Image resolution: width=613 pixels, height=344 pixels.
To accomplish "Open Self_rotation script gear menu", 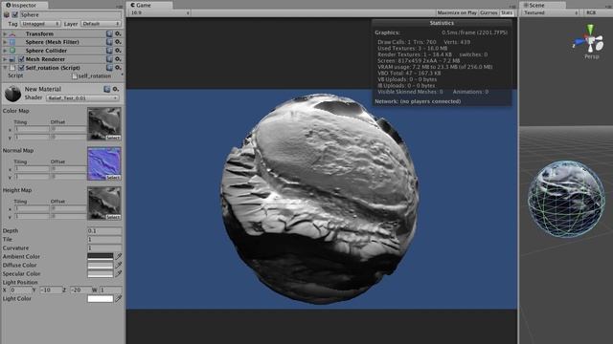I will click(118, 68).
